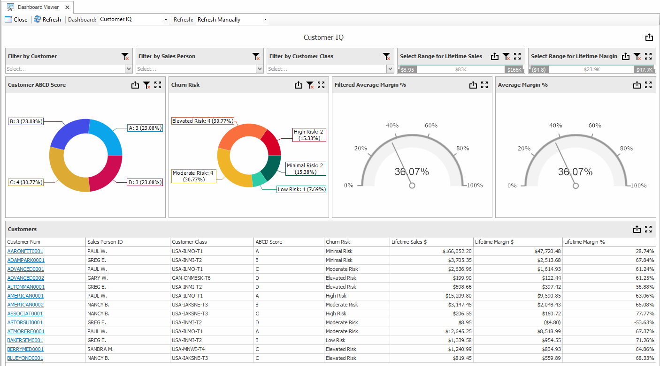Clear filter on Filter by Customer panel

click(125, 56)
